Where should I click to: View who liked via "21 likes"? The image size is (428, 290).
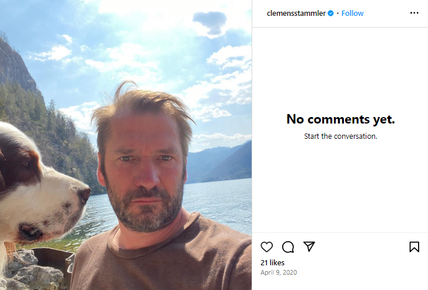tap(272, 262)
